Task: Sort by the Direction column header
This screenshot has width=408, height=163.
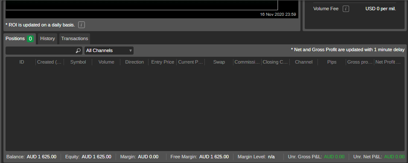Action: point(134,62)
